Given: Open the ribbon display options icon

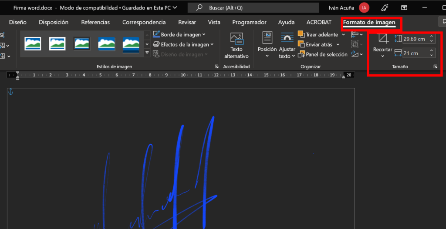Looking at the screenshot, I should click(405, 7).
